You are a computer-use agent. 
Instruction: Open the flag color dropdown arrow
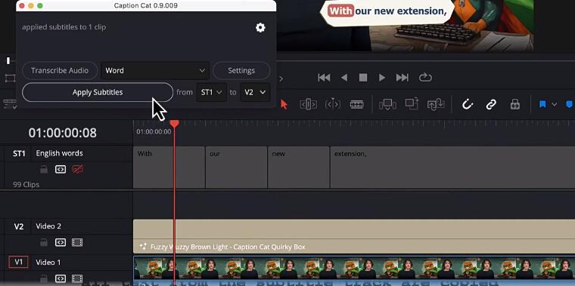pos(555,105)
